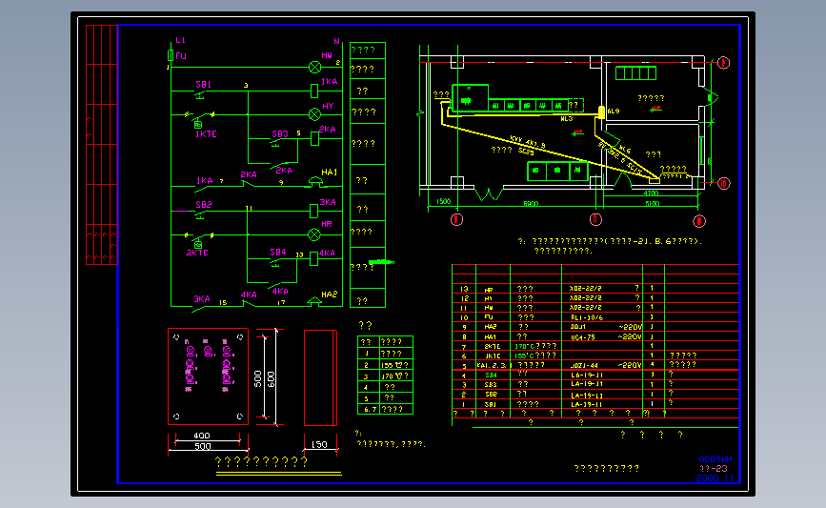Click the 2KTE label in circuit

[197, 253]
